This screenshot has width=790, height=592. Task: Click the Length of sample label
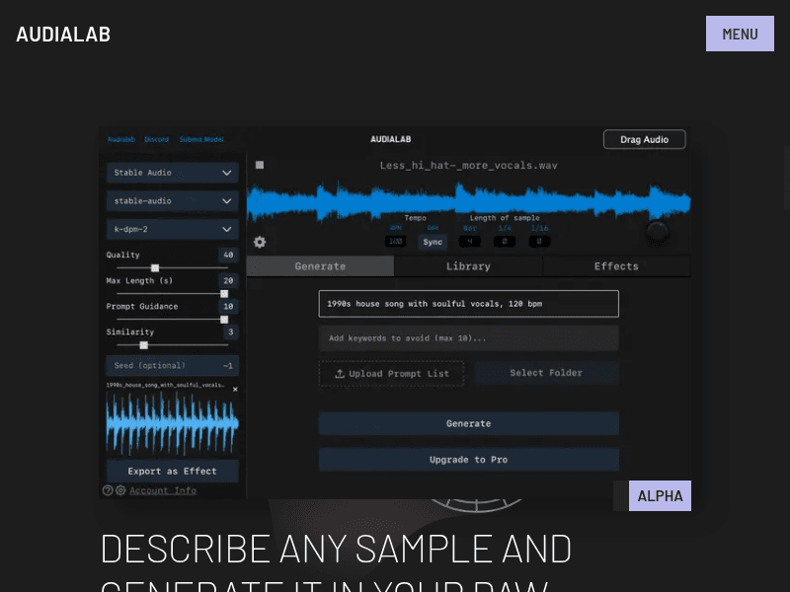pyautogui.click(x=505, y=218)
